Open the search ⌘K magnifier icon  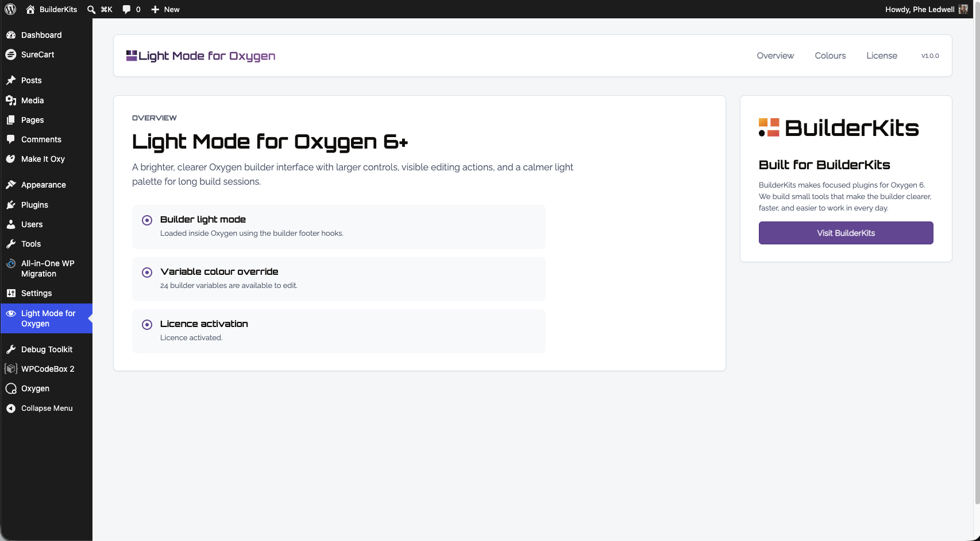tap(91, 9)
